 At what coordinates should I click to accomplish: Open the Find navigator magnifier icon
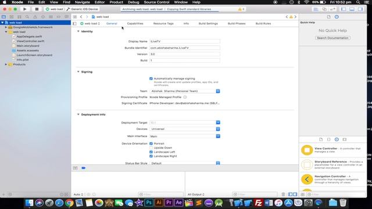pos(27,17)
